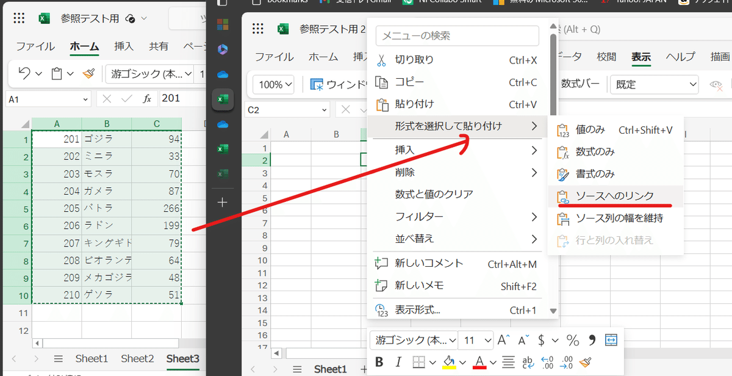
Task: Toggle Bold in mini toolbar
Action: (x=379, y=362)
